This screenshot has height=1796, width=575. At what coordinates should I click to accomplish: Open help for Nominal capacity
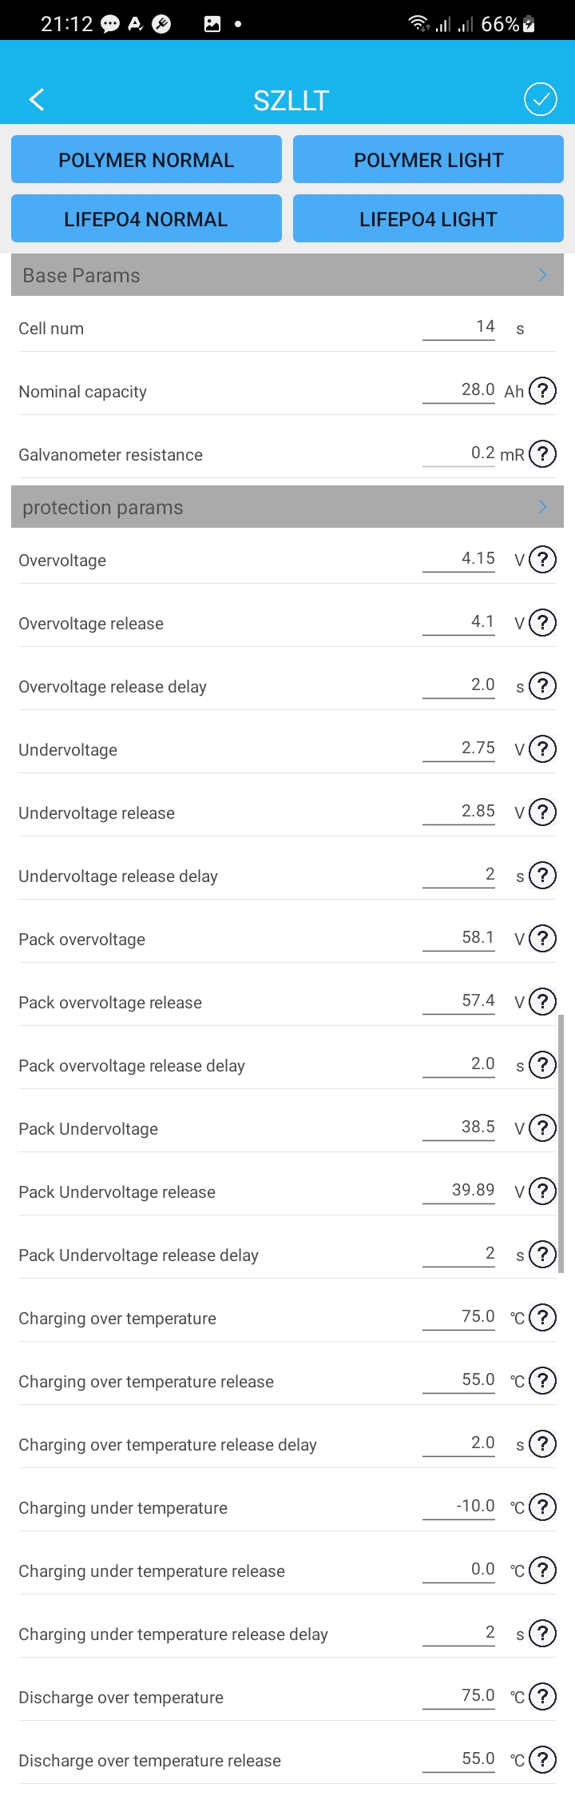coord(543,391)
